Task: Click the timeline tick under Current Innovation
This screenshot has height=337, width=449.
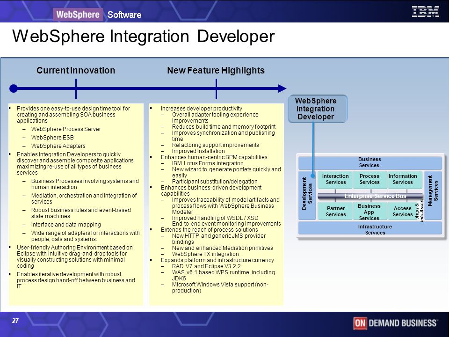Action: click(76, 89)
